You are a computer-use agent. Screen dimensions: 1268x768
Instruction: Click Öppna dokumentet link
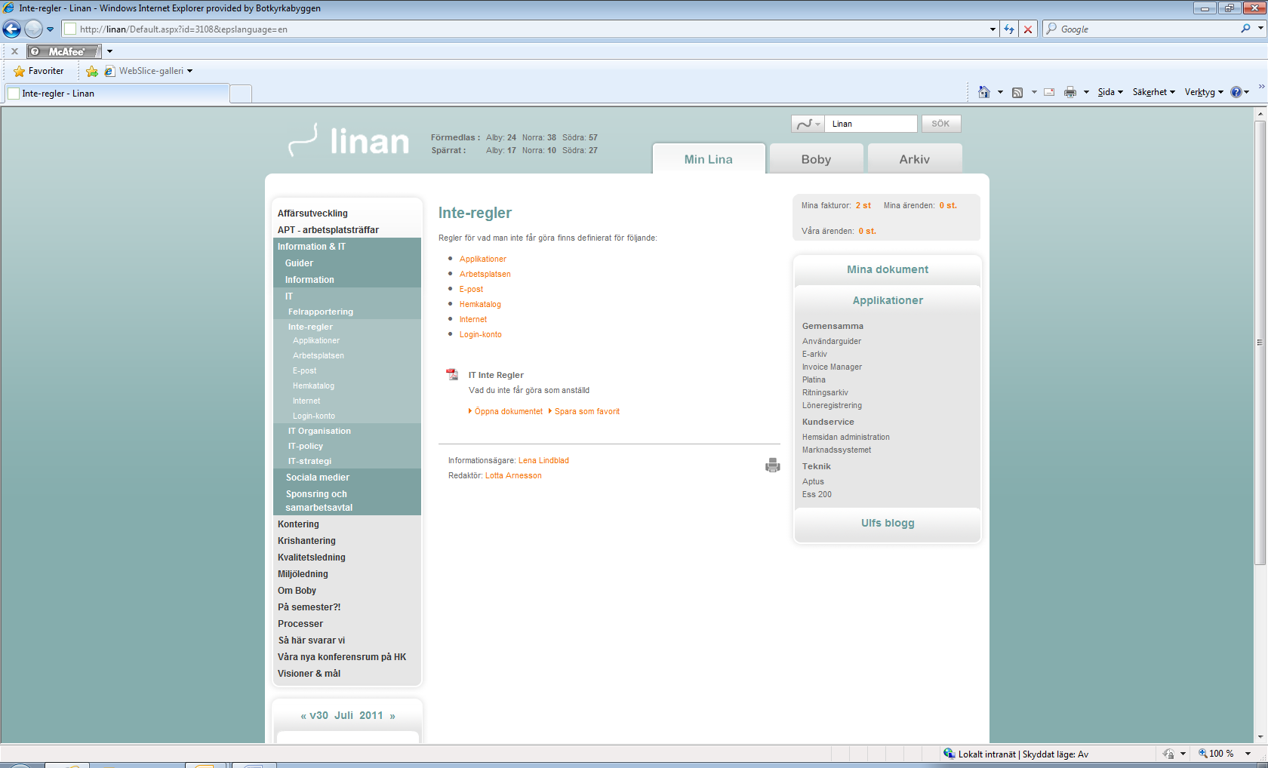coord(509,411)
